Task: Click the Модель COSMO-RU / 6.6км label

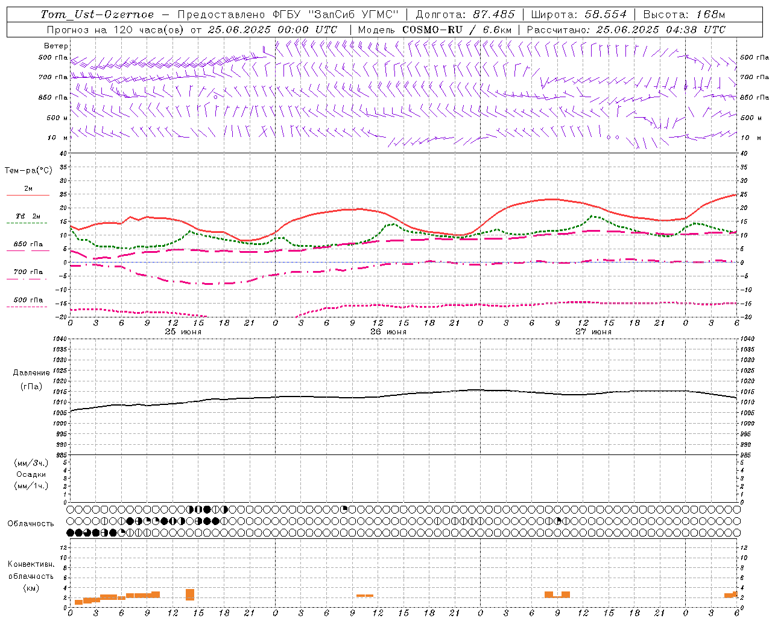Action: coord(435,30)
